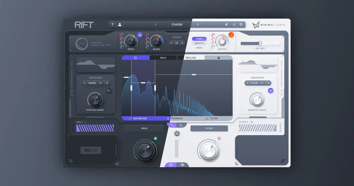Switch to the REFILTER tab
This screenshot has width=354, height=186.
pos(191,58)
